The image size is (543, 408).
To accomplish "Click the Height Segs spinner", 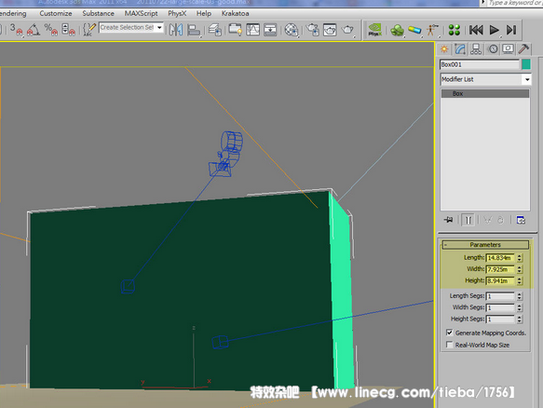I will (x=519, y=319).
